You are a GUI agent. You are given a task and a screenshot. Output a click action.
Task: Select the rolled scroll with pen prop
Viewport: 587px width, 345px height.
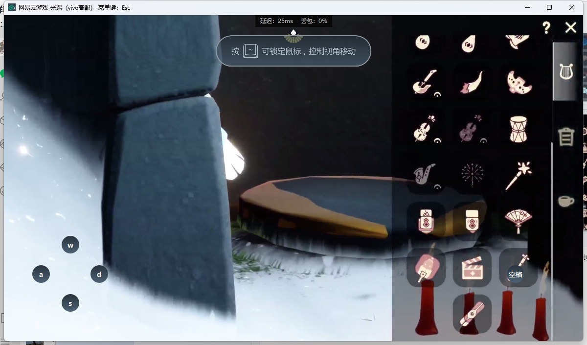coord(472,314)
